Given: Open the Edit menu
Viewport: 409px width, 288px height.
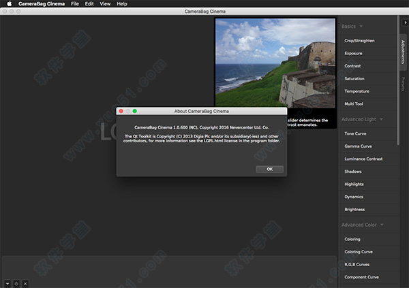Looking at the screenshot, I should click(x=89, y=3).
